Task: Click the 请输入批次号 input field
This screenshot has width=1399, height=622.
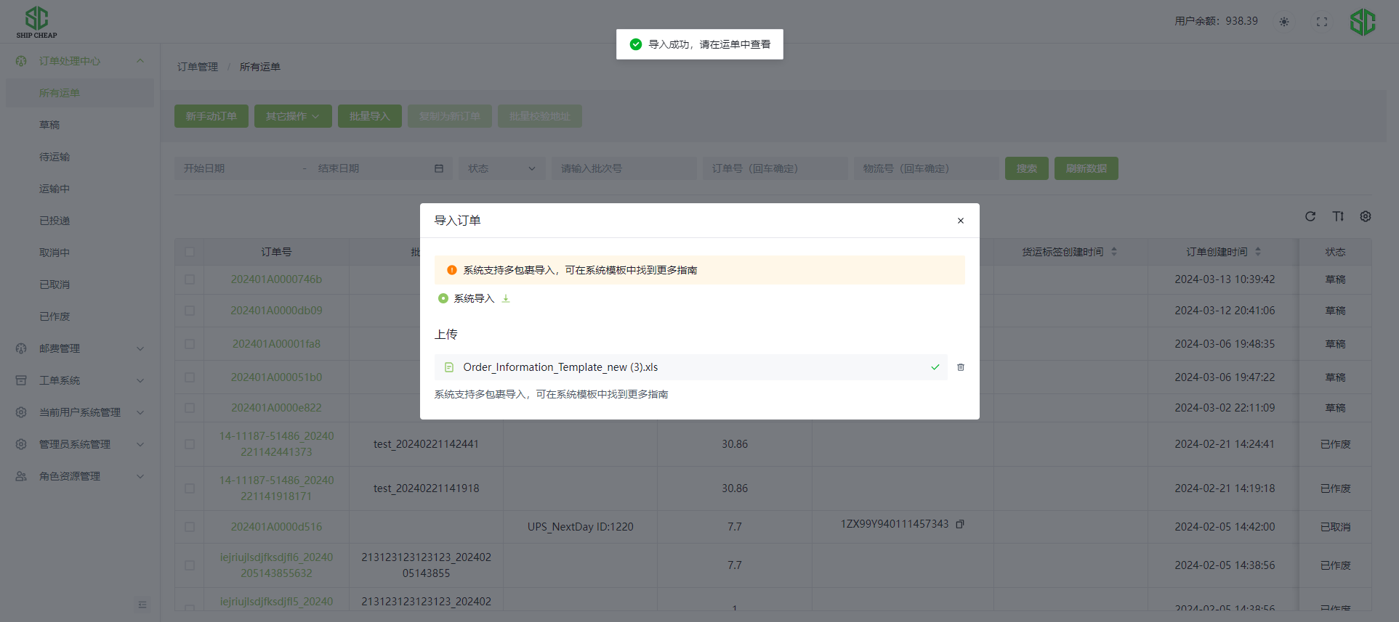Action: pos(623,168)
